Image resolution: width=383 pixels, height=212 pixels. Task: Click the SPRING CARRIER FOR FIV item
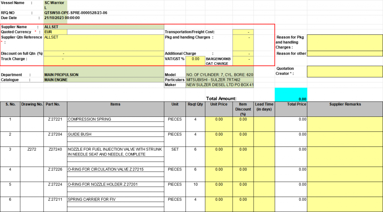[116, 200]
